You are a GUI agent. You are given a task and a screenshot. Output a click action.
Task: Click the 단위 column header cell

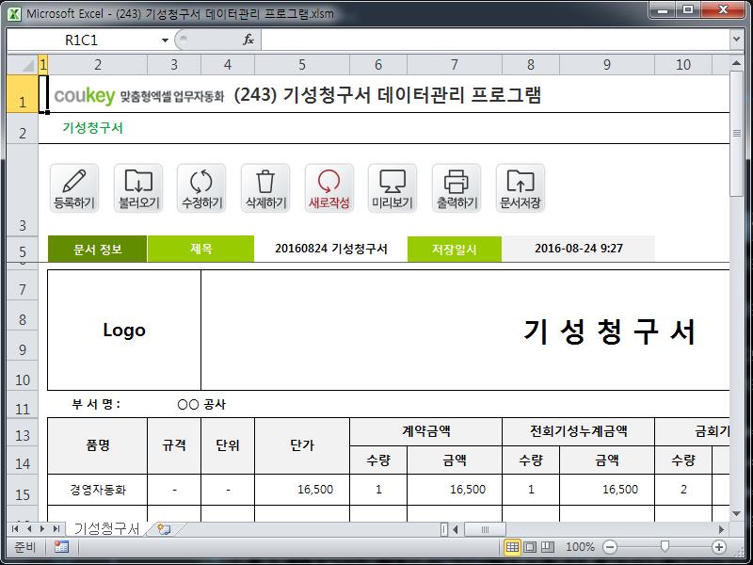click(x=228, y=445)
